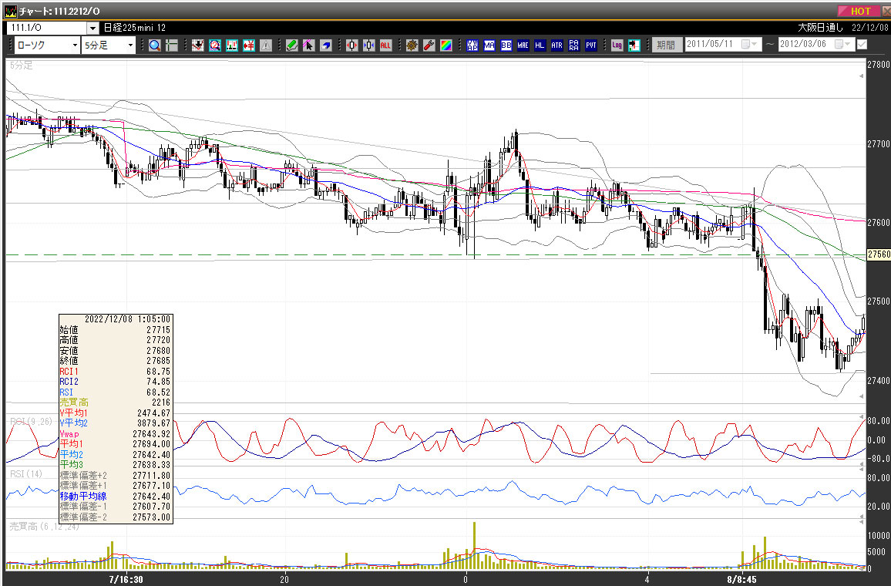The height and width of the screenshot is (586, 891).
Task: Click the bar chart comparison icon
Action: 232,45
